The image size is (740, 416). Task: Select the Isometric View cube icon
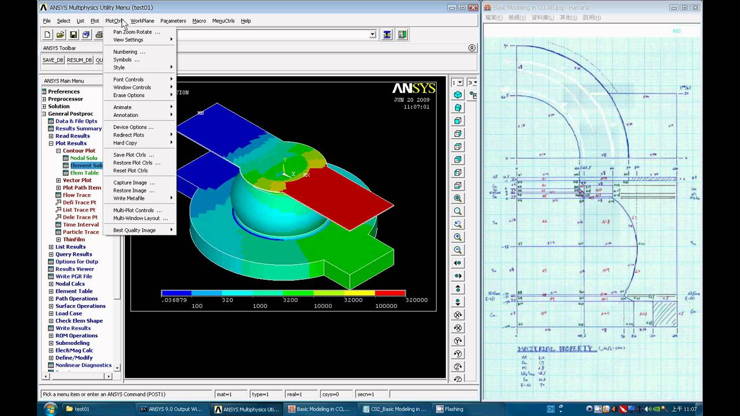(x=458, y=95)
